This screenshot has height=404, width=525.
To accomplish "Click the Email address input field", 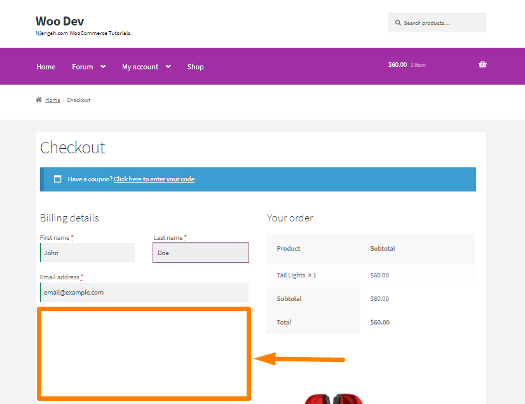I will pyautogui.click(x=144, y=293).
